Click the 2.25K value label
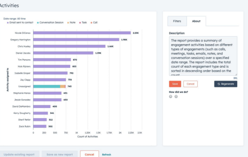This screenshot has width=248, height=157. click(136, 33)
